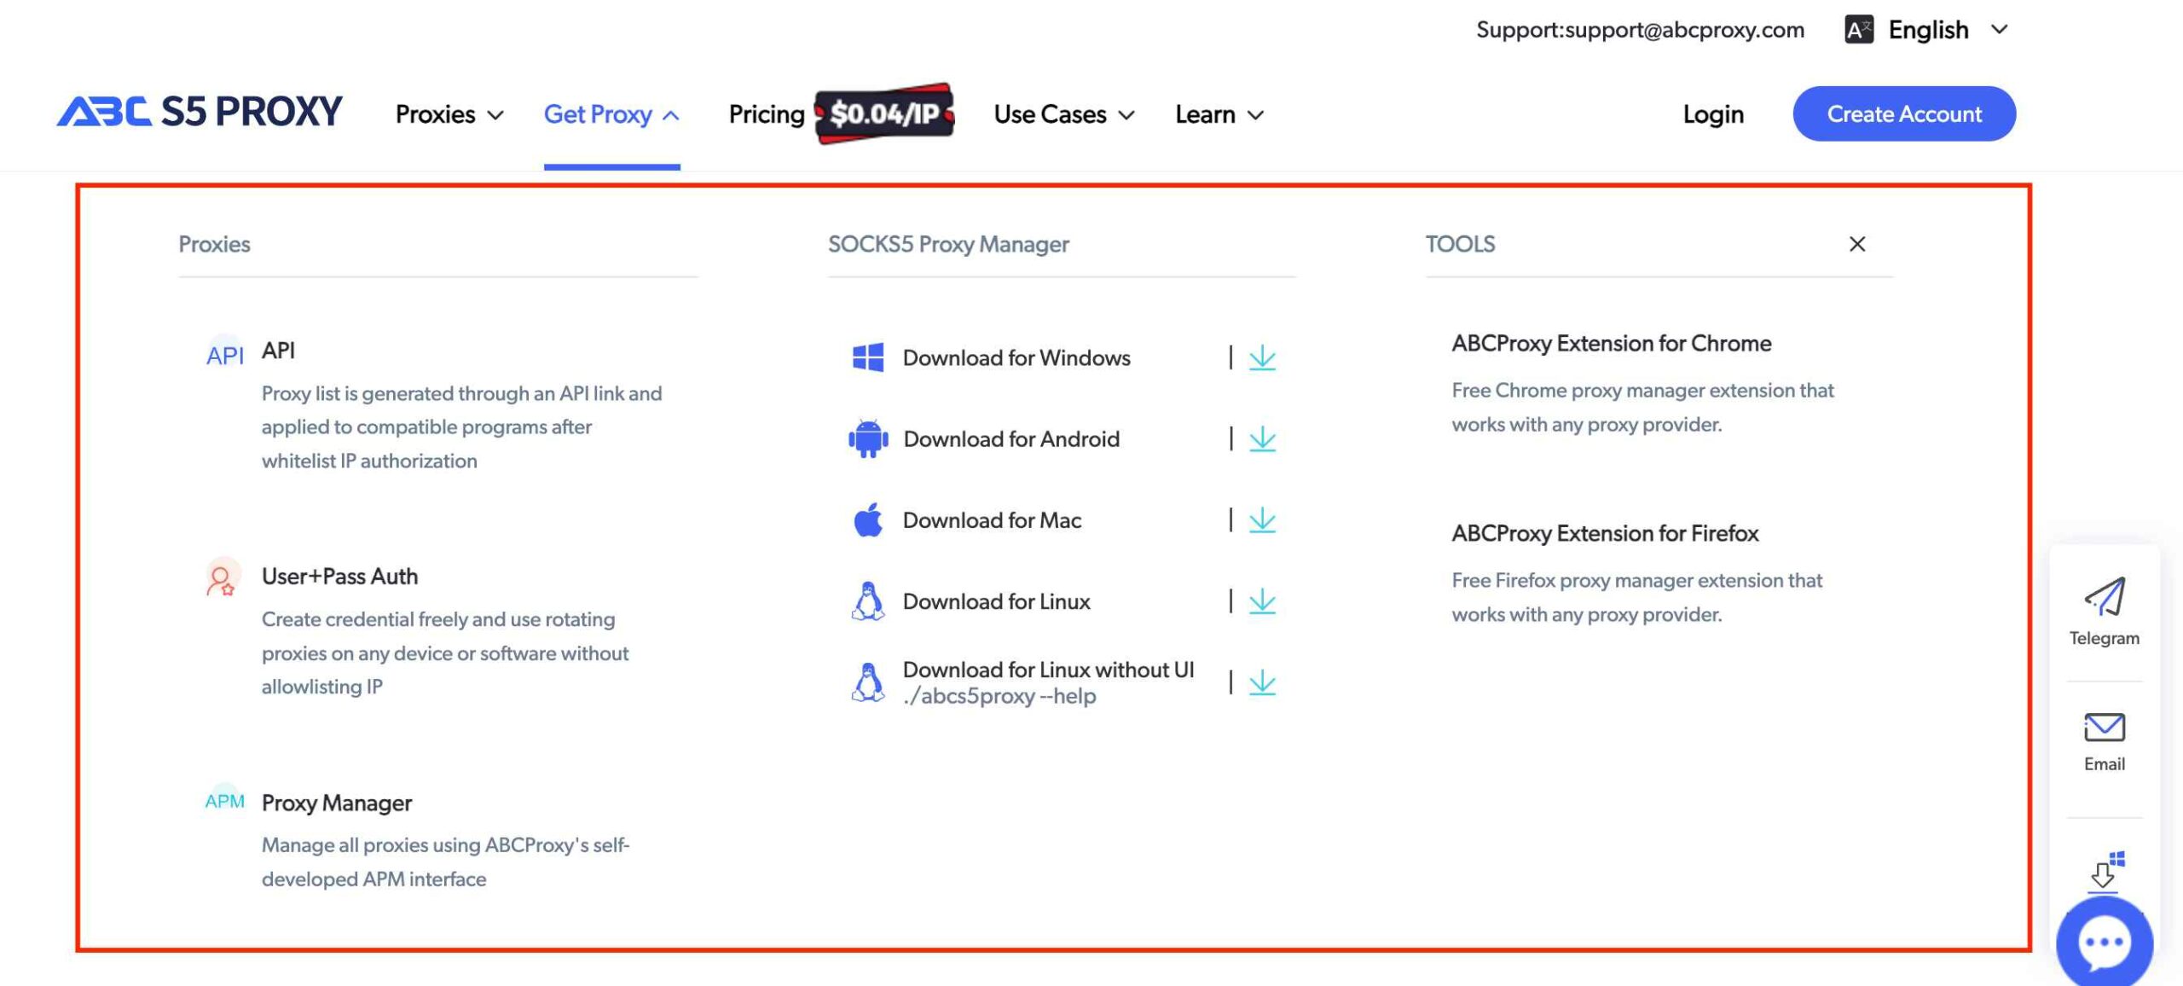Expand the Get Proxy dropdown menu
2183x986 pixels.
click(610, 113)
